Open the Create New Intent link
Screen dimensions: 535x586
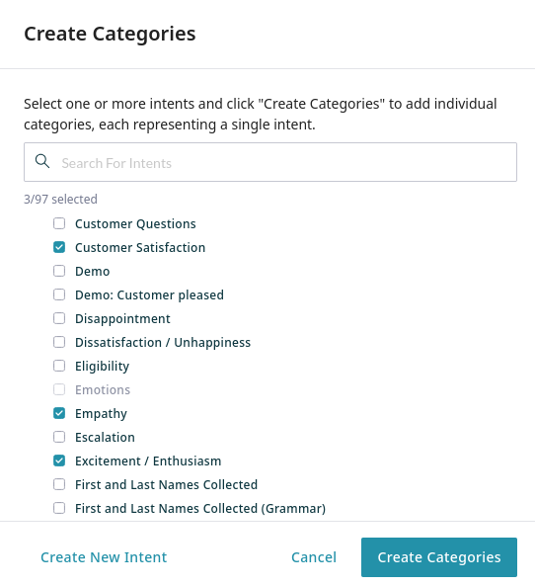pyautogui.click(x=104, y=557)
